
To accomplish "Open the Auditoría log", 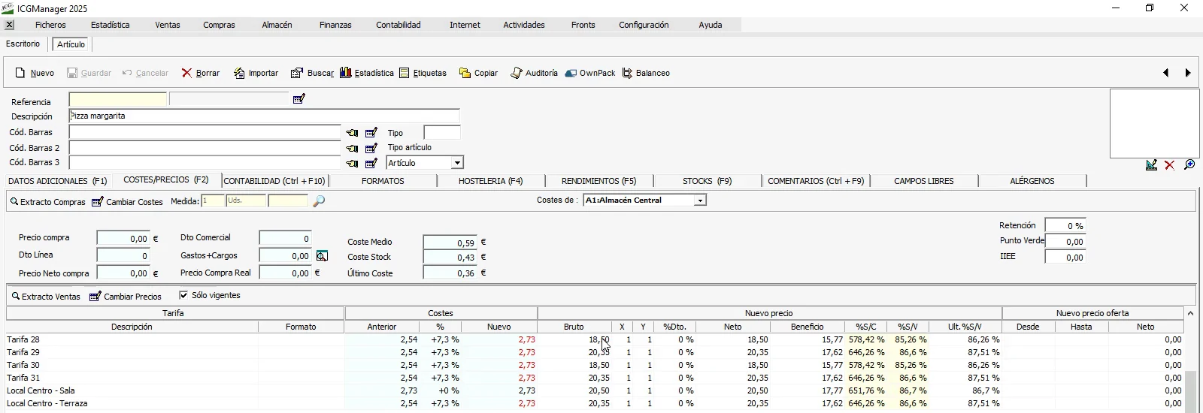I will click(x=534, y=73).
